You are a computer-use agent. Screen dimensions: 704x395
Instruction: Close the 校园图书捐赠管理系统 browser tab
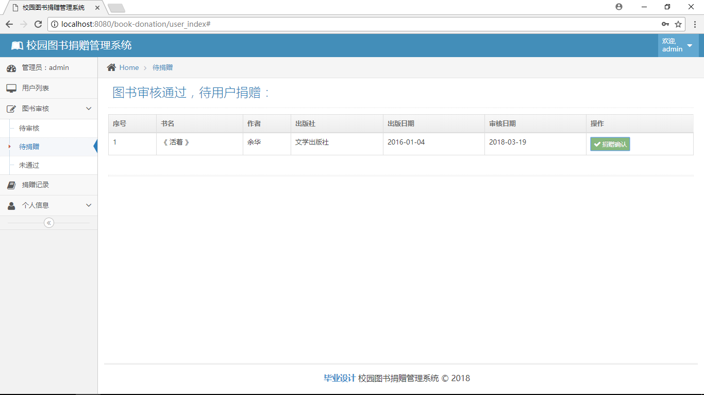[x=97, y=8]
